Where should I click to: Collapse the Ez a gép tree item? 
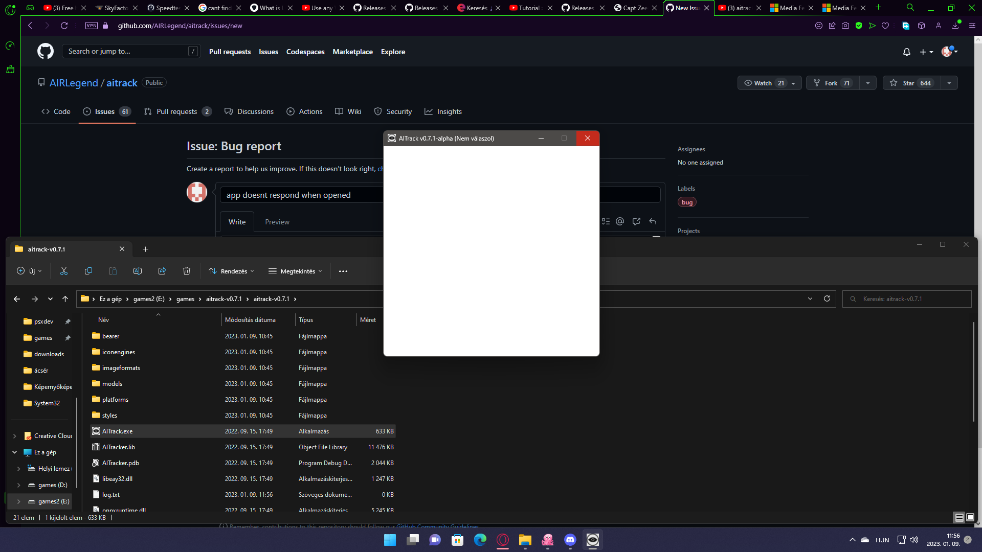(14, 452)
